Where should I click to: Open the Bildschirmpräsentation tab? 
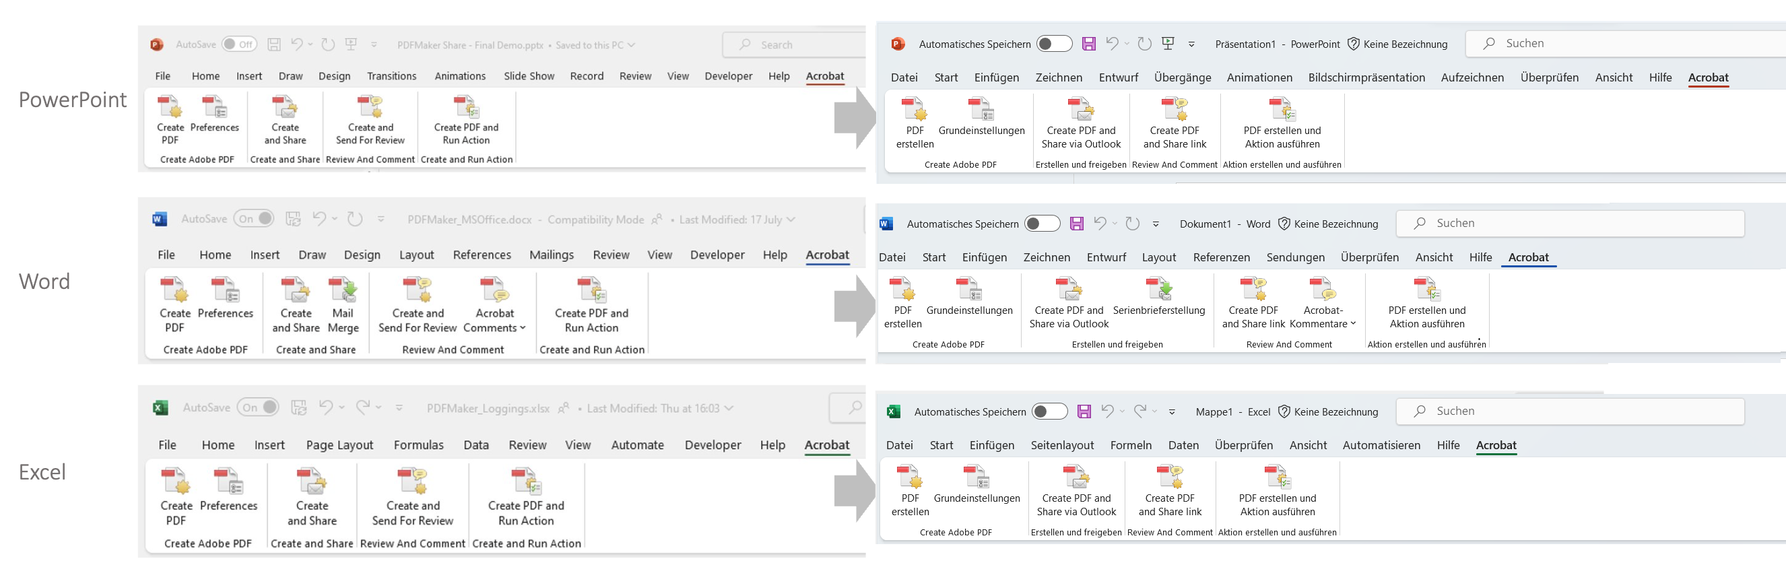coord(1366,77)
